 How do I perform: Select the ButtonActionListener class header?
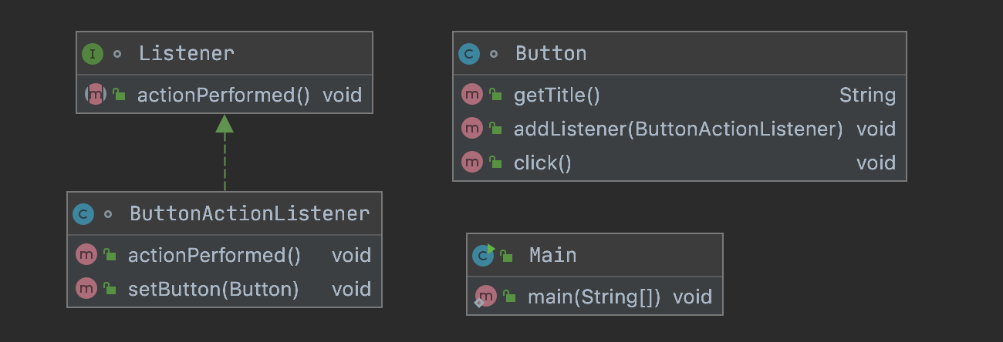tap(225, 214)
